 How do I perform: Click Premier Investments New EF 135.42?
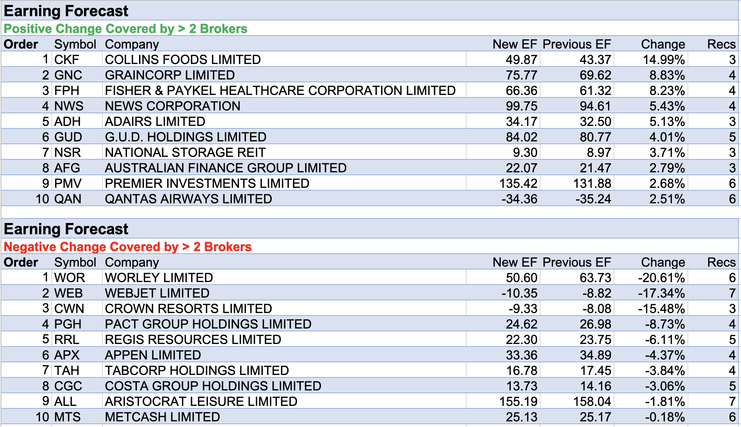pos(518,183)
